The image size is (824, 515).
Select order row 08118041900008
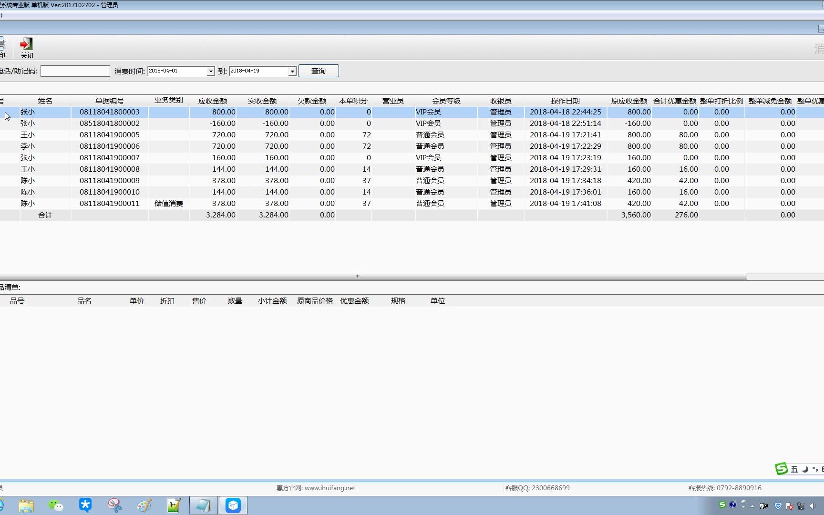point(412,169)
